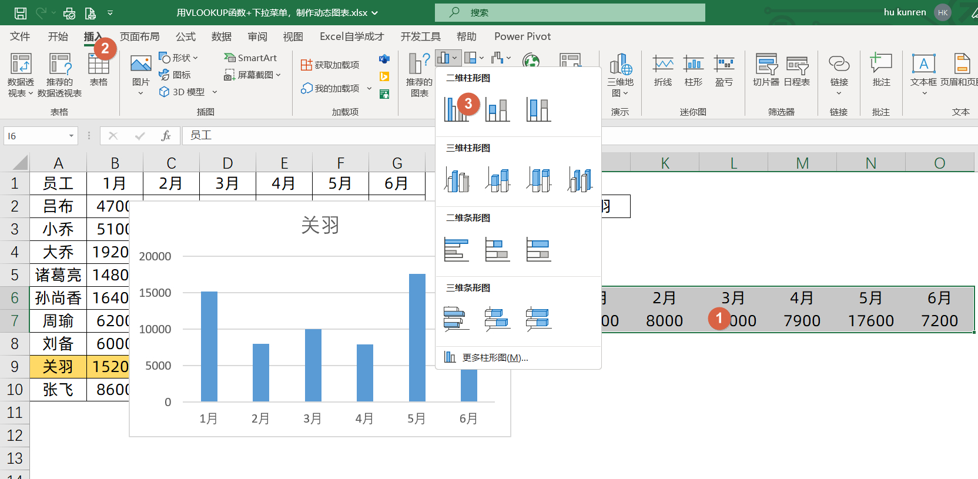Screen dimensions: 978x479
Task: Select cell A9 containing 关羽
Action: coord(58,367)
